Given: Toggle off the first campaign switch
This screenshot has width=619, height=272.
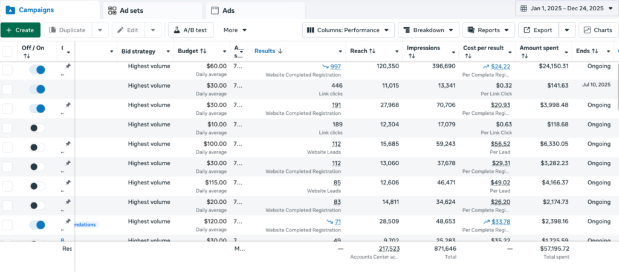Looking at the screenshot, I should [37, 70].
